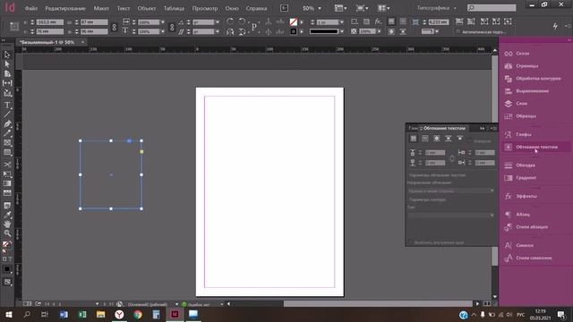Image resolution: width=573 pixels, height=322 pixels.
Task: Open InDesign from the Windows taskbar
Action: [175, 314]
